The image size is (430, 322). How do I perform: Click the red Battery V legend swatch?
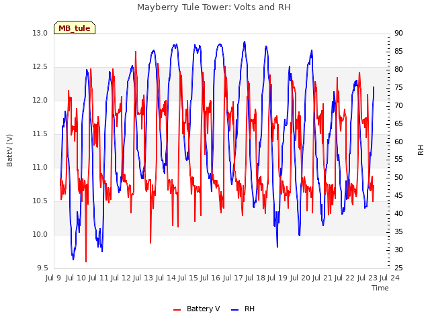coord(177,310)
